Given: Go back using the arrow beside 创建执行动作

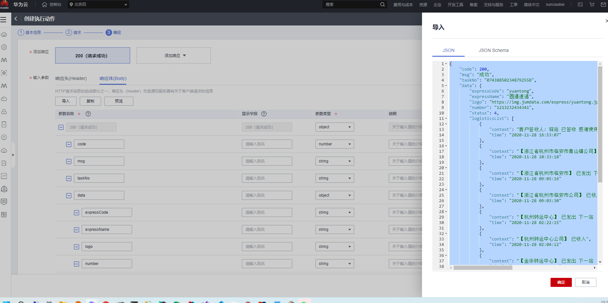Looking at the screenshot, I should point(16,19).
